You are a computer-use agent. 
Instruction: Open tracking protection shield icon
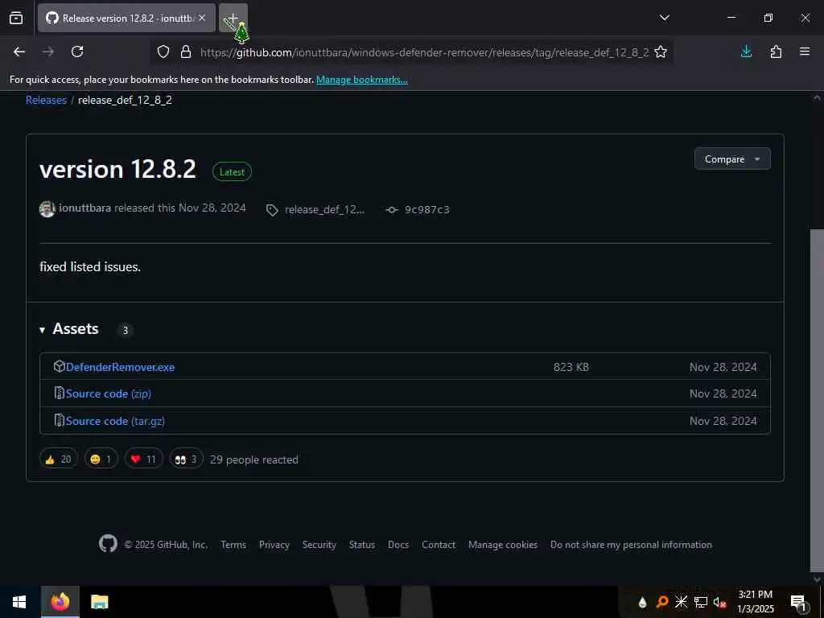click(163, 51)
